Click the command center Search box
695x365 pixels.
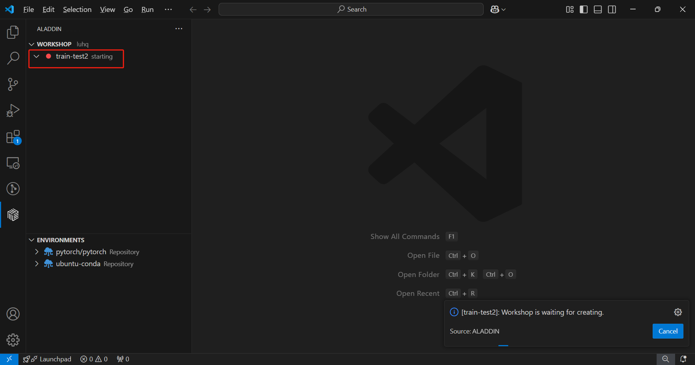tap(351, 9)
